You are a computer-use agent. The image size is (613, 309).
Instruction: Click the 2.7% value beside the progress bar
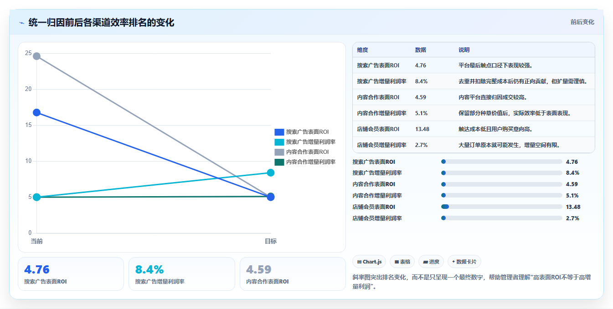point(572,218)
